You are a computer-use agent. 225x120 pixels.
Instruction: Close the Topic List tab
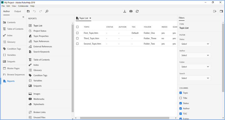tap(90, 18)
